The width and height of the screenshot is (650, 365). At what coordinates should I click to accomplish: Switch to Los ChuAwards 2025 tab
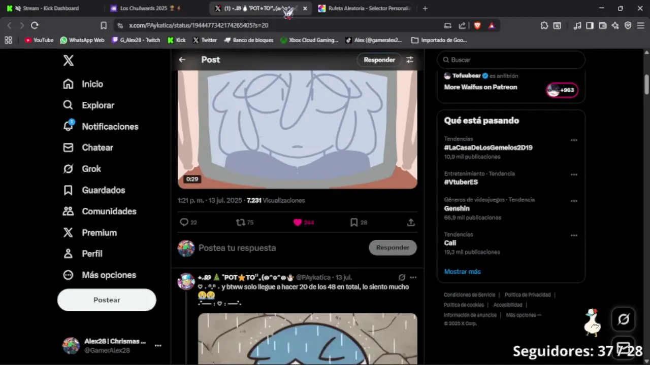tap(151, 8)
